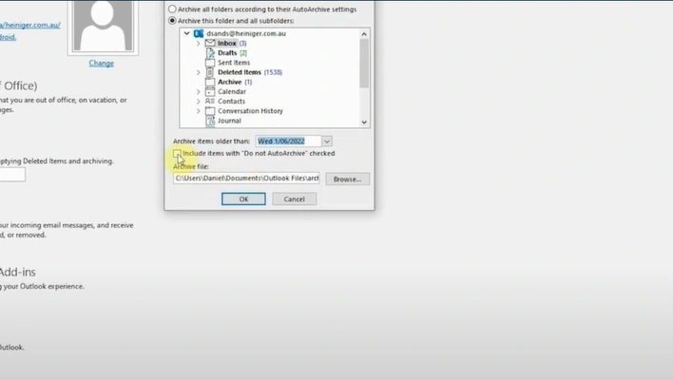Open the archive date picker dropdown
Image resolution: width=673 pixels, height=379 pixels.
point(327,141)
